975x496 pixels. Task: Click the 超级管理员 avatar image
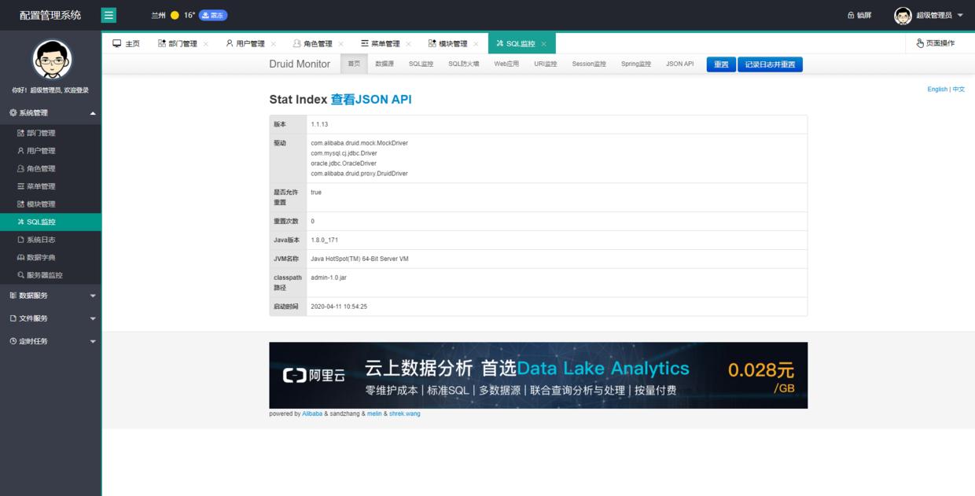point(903,13)
